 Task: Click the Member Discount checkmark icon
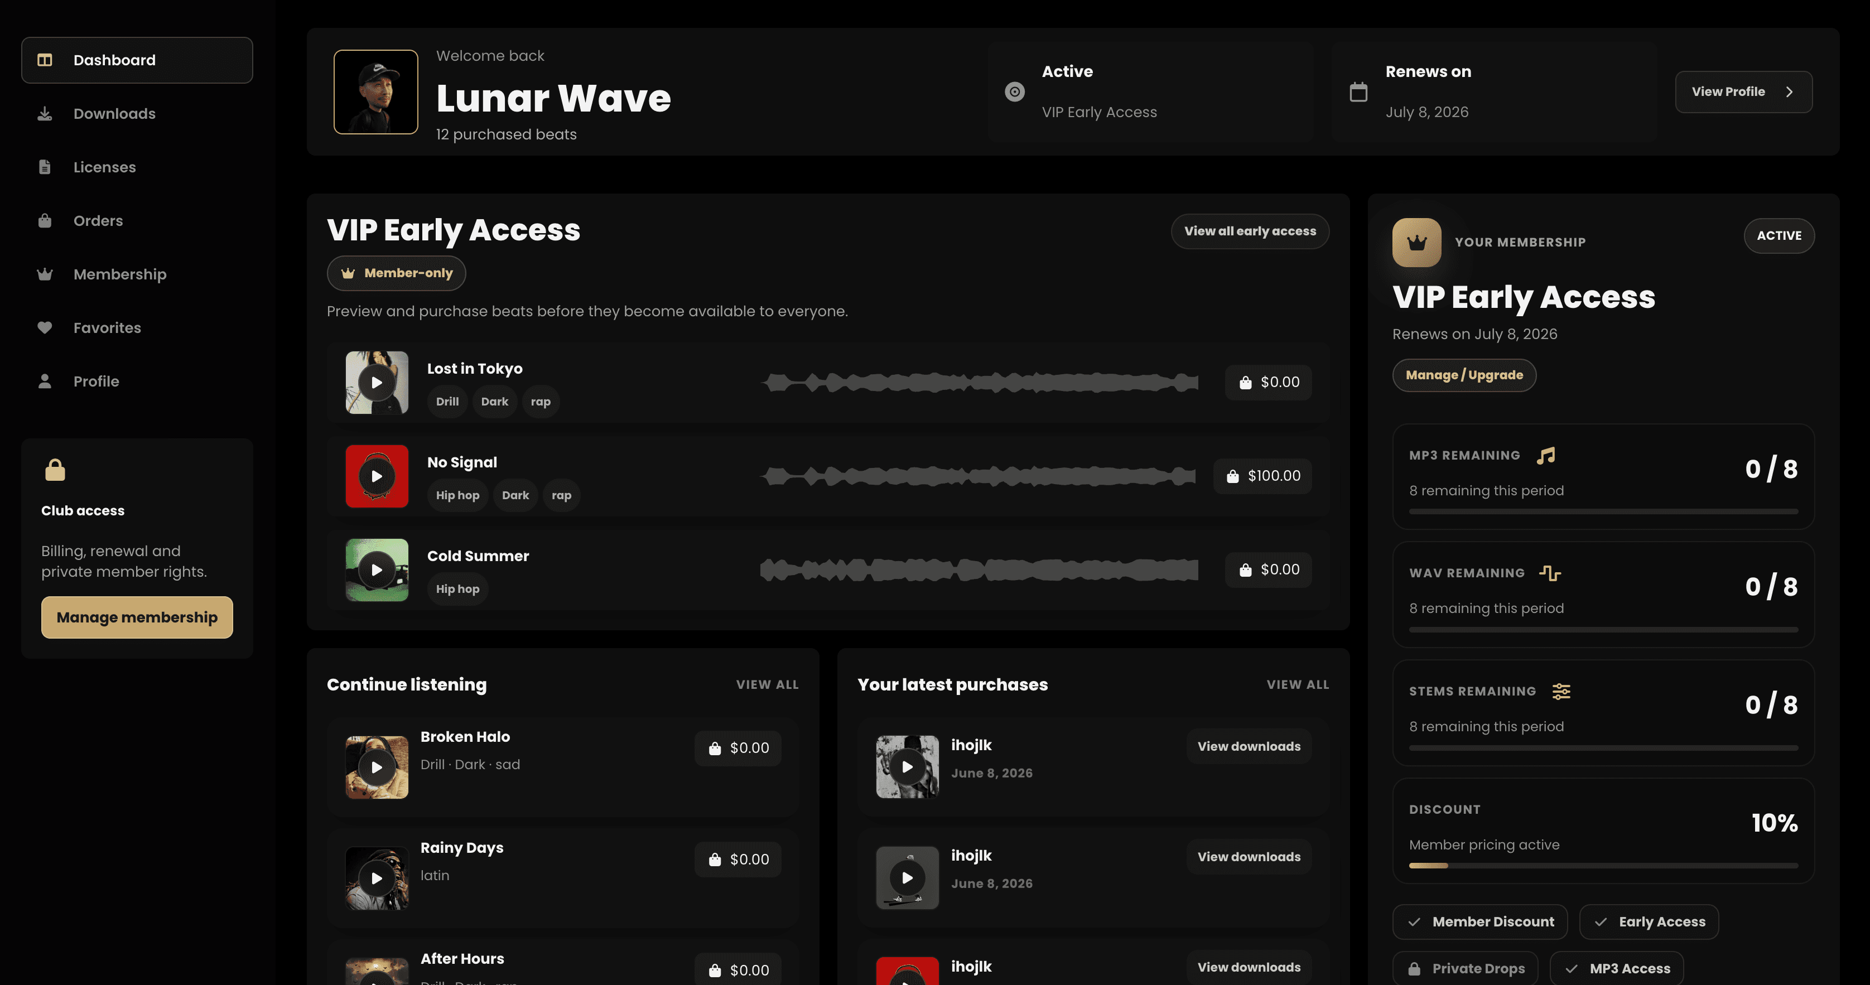(x=1414, y=922)
